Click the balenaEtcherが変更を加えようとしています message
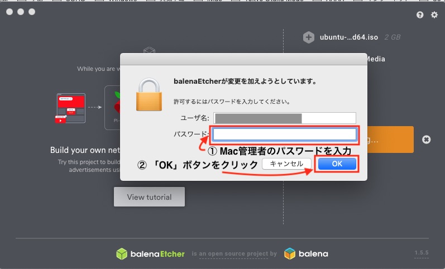 246,81
